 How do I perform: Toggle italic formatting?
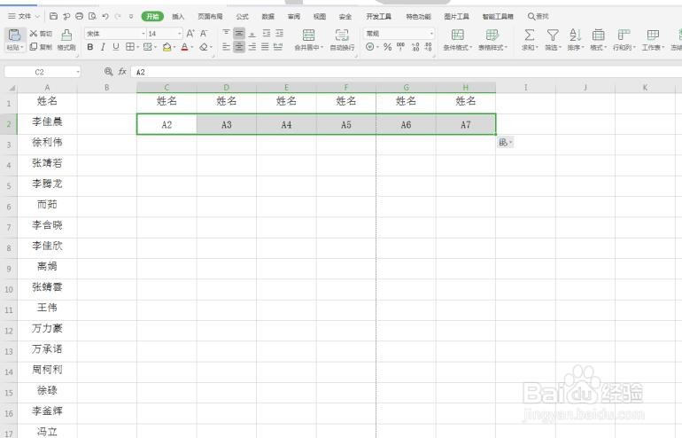tap(103, 47)
